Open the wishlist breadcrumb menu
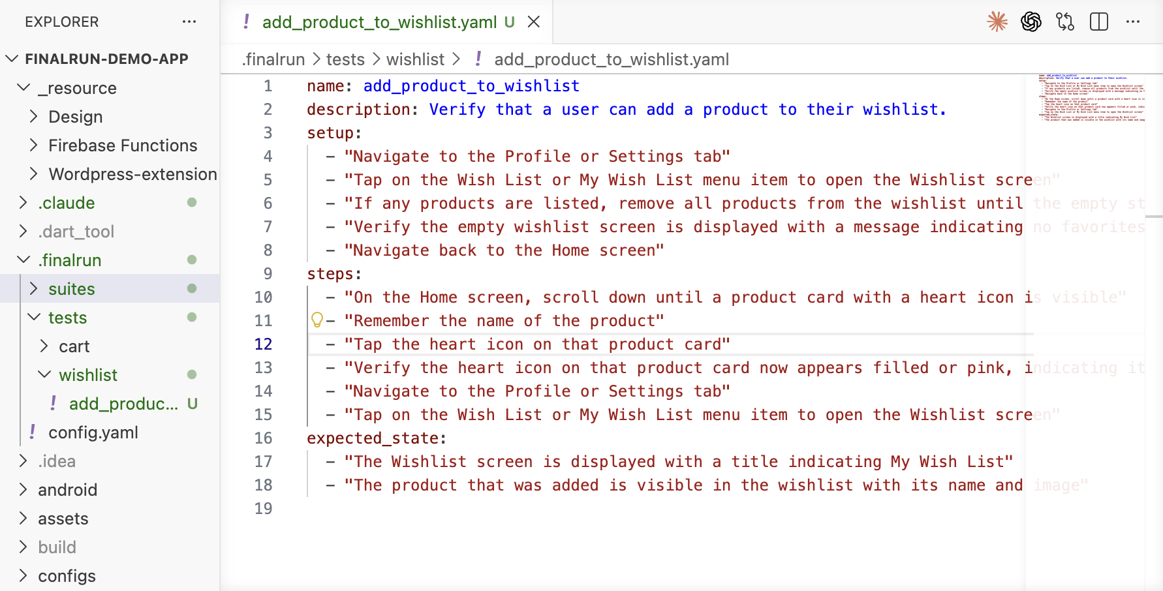This screenshot has height=591, width=1163. 415,59
